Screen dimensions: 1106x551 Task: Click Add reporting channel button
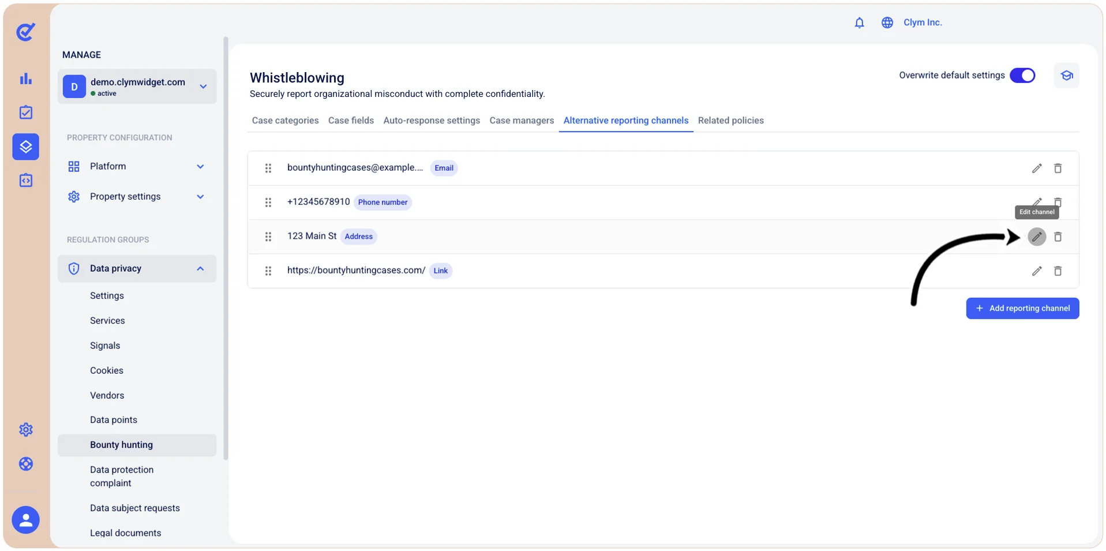(x=1022, y=308)
